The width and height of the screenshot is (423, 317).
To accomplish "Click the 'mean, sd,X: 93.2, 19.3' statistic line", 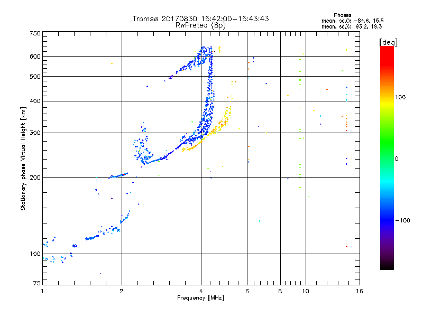I will (x=352, y=26).
